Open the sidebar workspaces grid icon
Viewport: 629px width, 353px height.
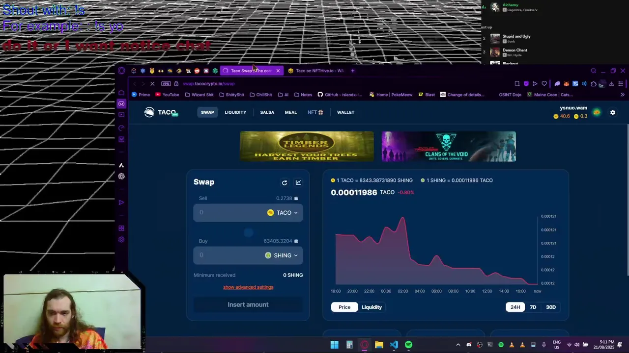(121, 228)
